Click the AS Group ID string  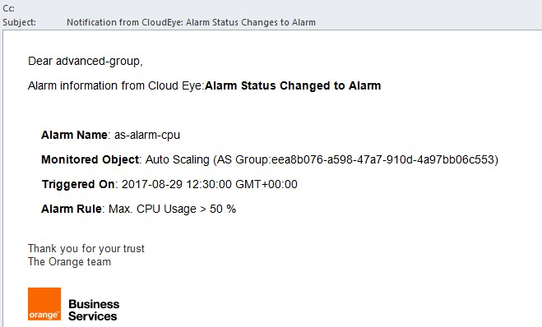[383, 159]
